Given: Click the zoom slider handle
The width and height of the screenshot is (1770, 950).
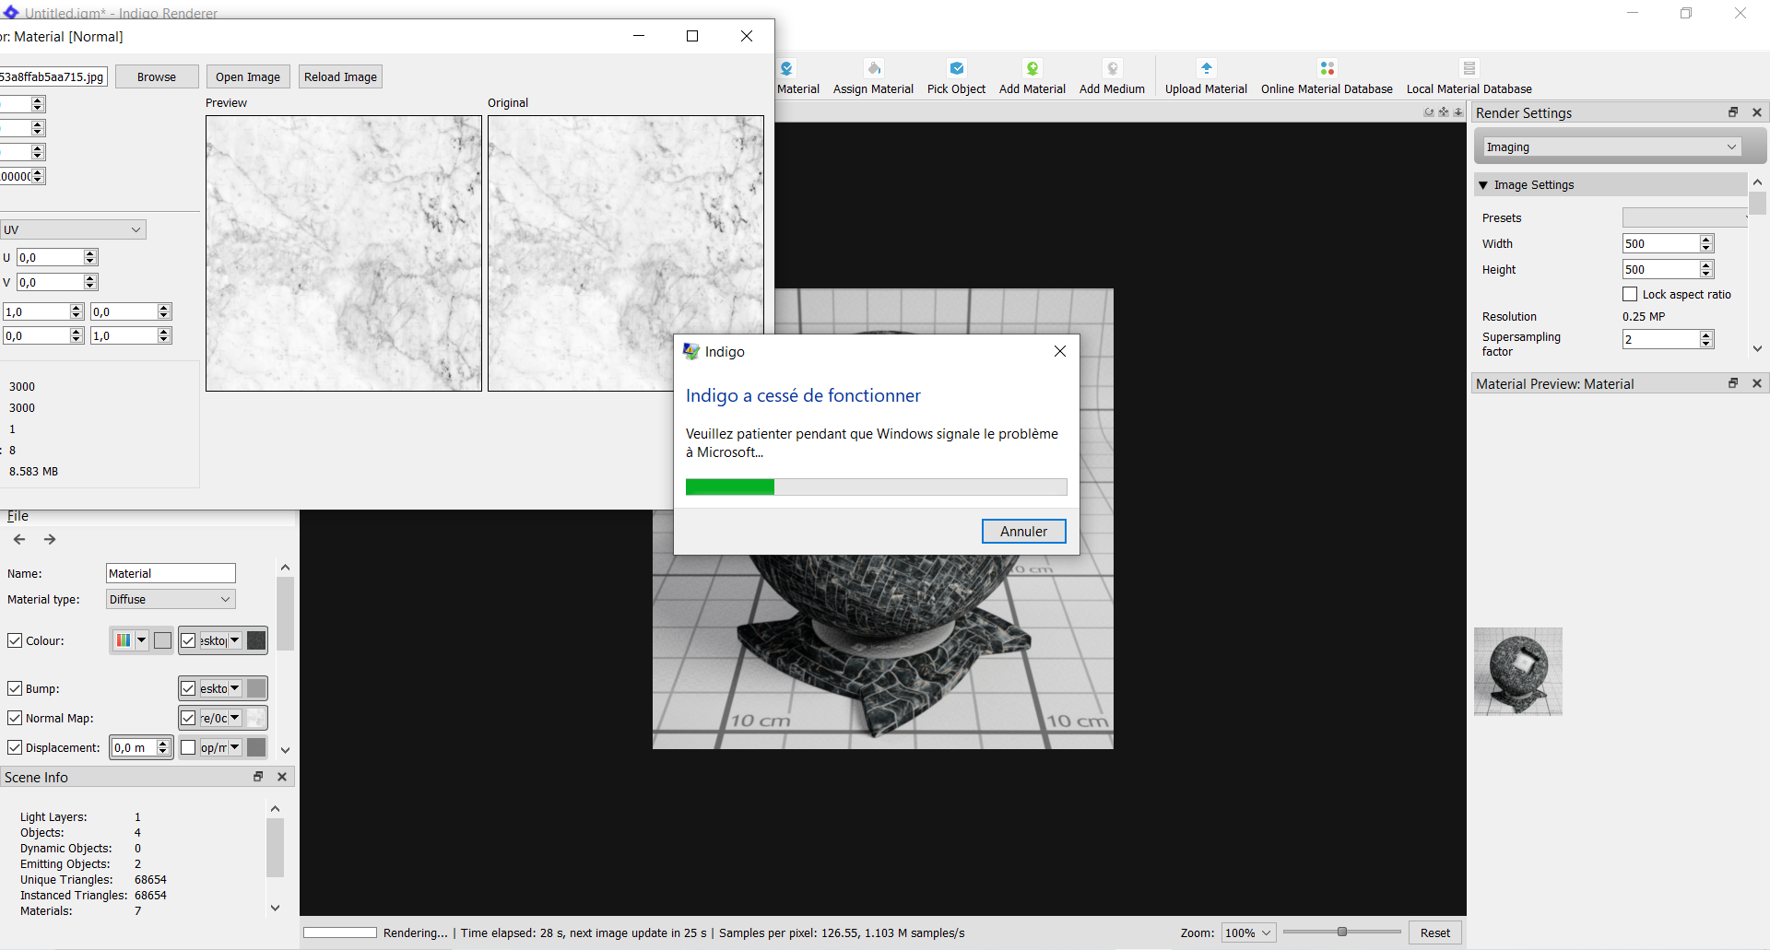Looking at the screenshot, I should 1342,932.
